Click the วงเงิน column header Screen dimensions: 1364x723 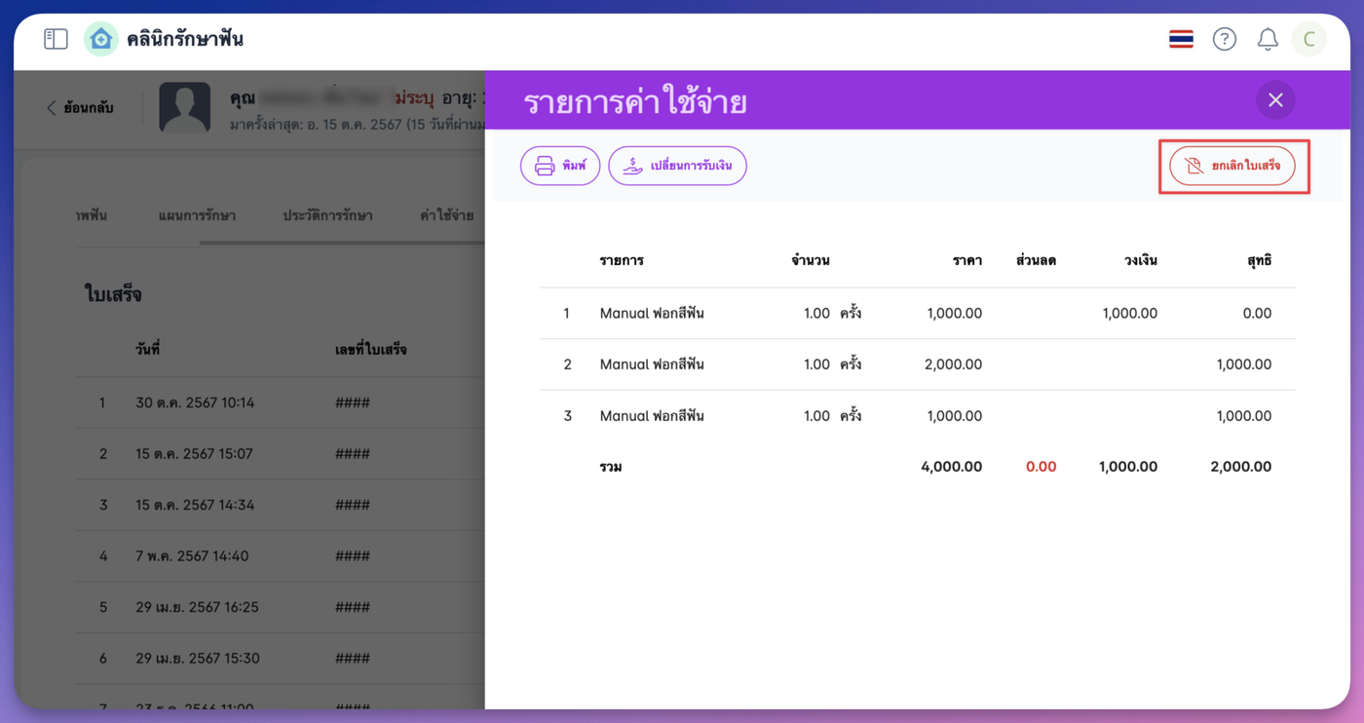tap(1140, 260)
